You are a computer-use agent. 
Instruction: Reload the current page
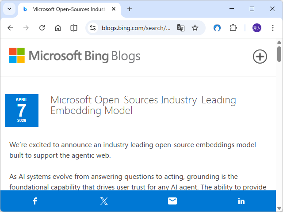(42, 28)
